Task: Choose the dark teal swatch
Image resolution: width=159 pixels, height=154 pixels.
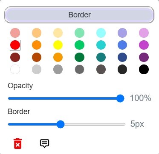Action: click(101, 57)
